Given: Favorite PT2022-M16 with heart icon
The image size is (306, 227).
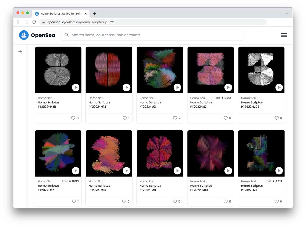Looking at the screenshot, I should pyautogui.click(x=124, y=201).
